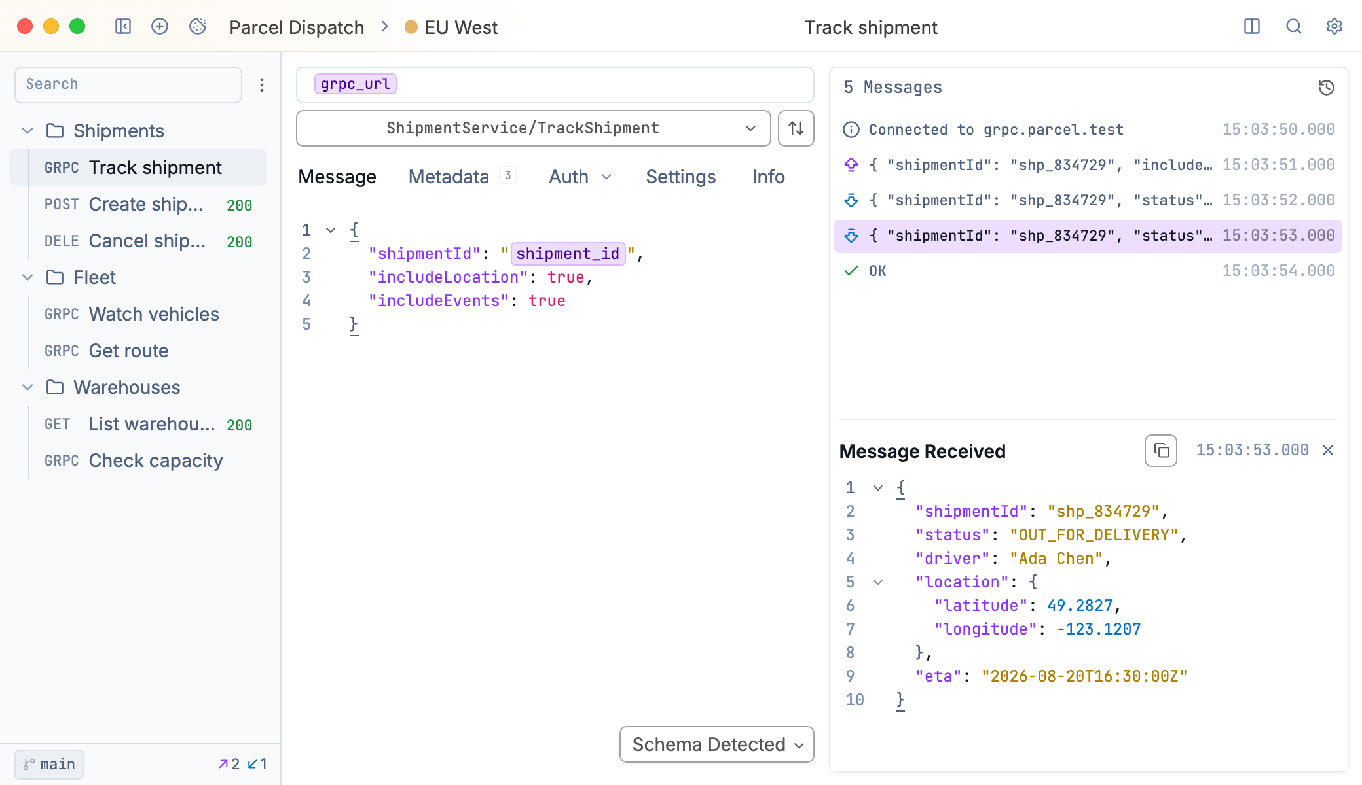Select the incoming message at 15:03:52
Viewport: 1362px width, 785px height.
(1088, 200)
